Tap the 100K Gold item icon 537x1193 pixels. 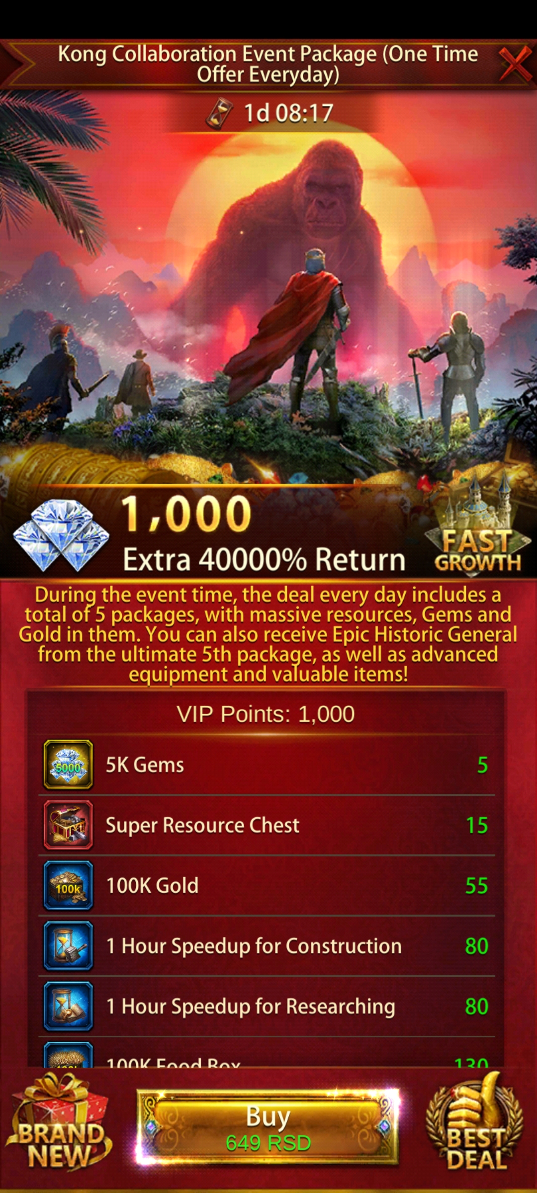pos(68,886)
